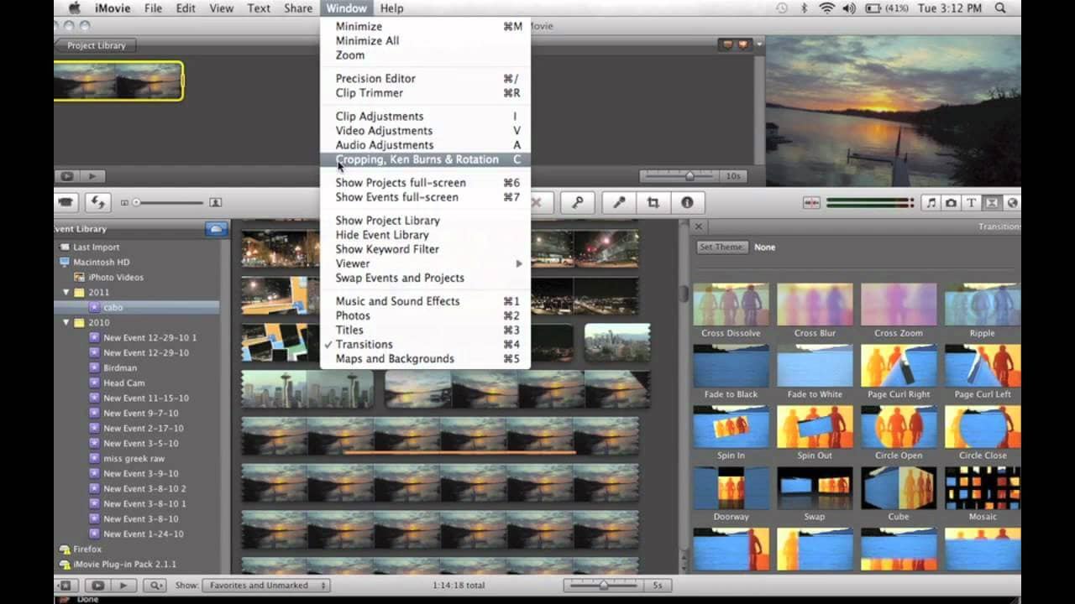Toggle the audio skimming waveform button
The image size is (1075, 604).
click(x=811, y=203)
